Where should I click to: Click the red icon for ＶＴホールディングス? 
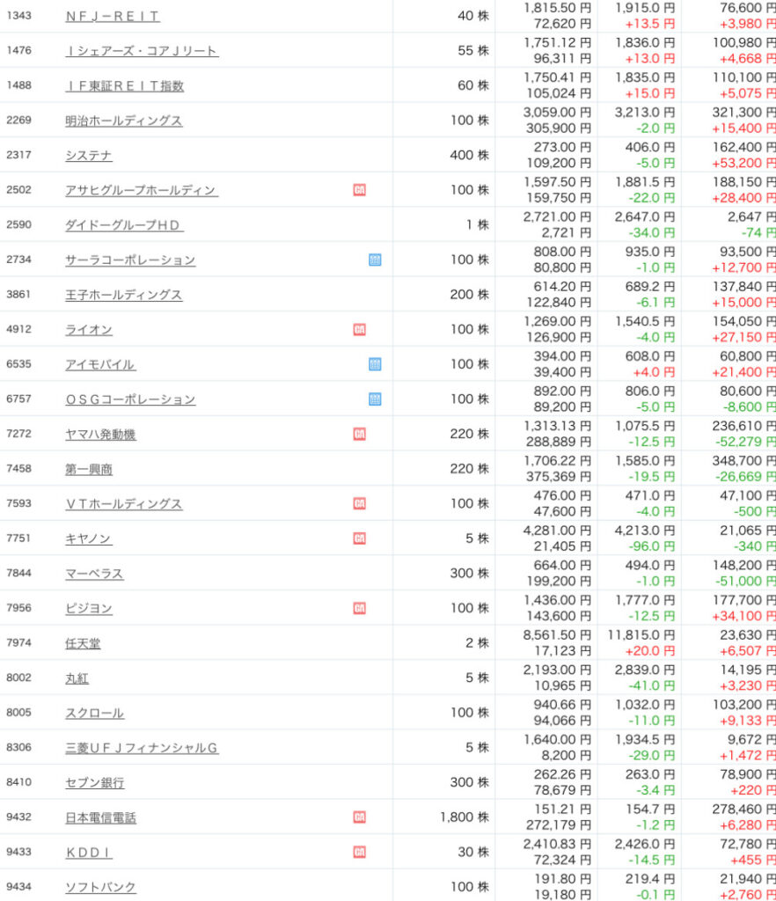coord(360,504)
